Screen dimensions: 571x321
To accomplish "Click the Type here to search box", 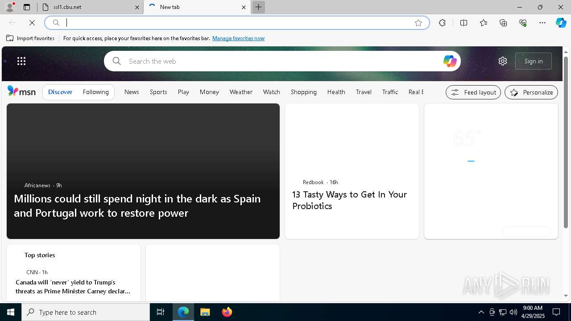I will point(86,312).
